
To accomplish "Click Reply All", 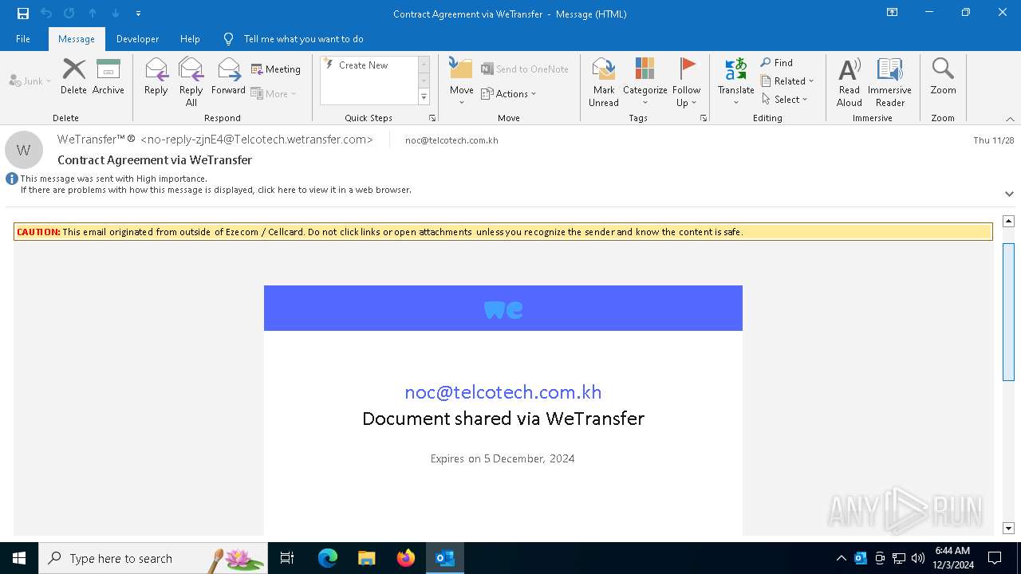I will click(x=191, y=82).
